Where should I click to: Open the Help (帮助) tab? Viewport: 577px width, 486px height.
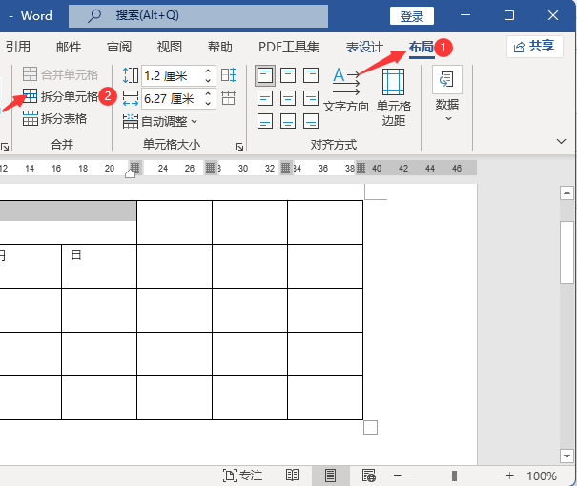coord(219,47)
